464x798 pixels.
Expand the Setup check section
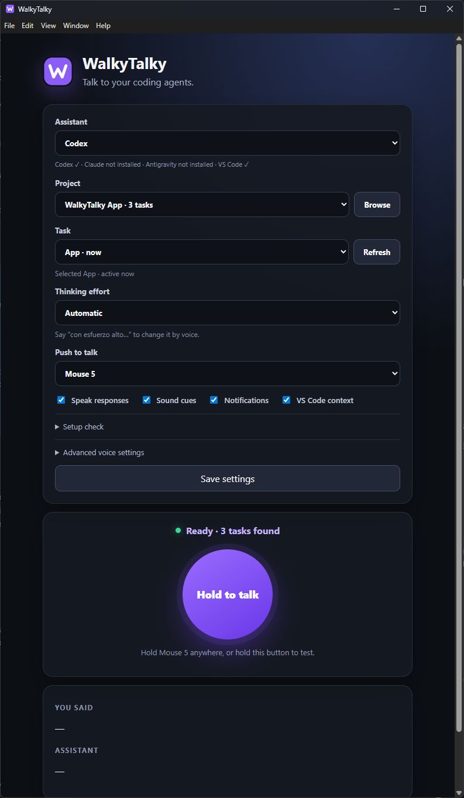pos(79,427)
